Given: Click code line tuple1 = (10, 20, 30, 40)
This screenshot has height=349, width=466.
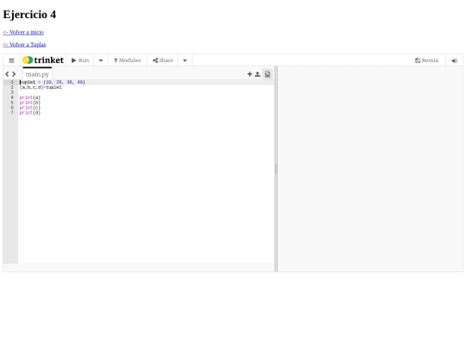Looking at the screenshot, I should (53, 82).
